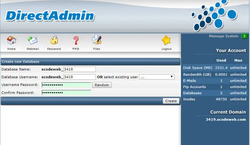Click the Used column header
This screenshot has width=250, height=145.
[x=221, y=60]
